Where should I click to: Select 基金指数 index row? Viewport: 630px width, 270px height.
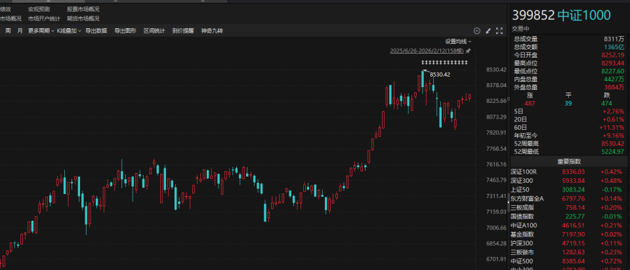[x=568, y=234]
